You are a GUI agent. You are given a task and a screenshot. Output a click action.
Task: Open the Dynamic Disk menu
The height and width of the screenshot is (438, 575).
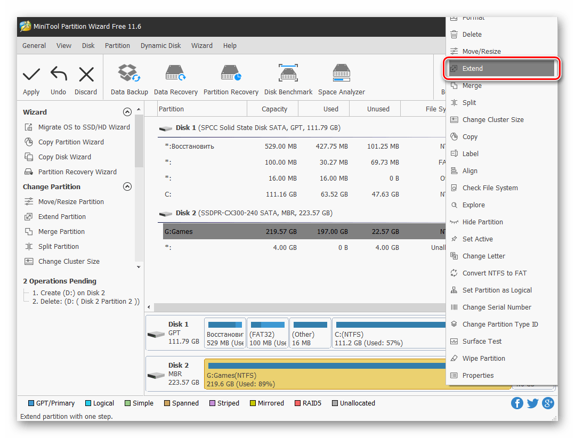click(160, 46)
